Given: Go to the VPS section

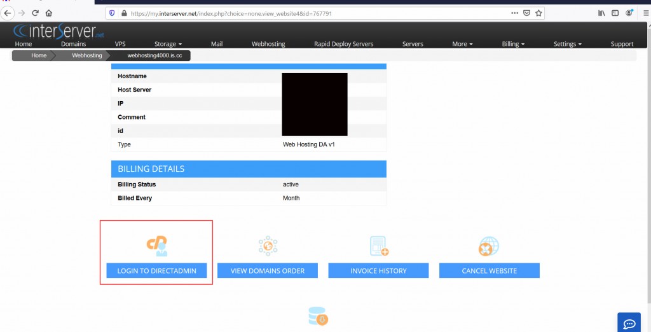Looking at the screenshot, I should pos(120,44).
